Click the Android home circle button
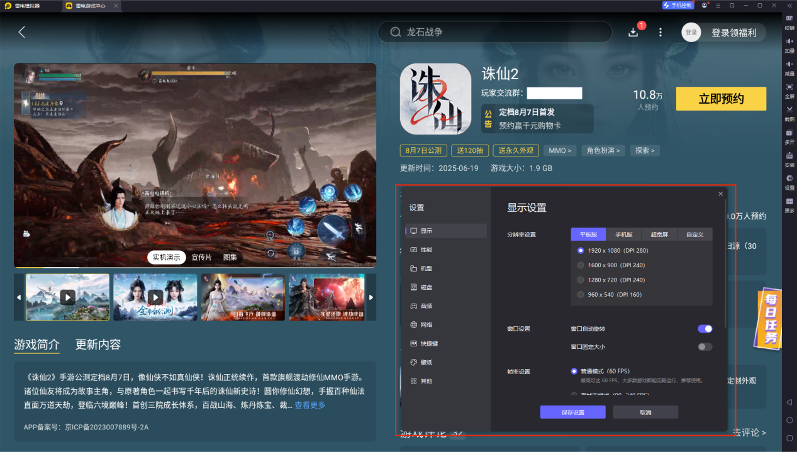This screenshot has height=452, width=797. point(789,420)
